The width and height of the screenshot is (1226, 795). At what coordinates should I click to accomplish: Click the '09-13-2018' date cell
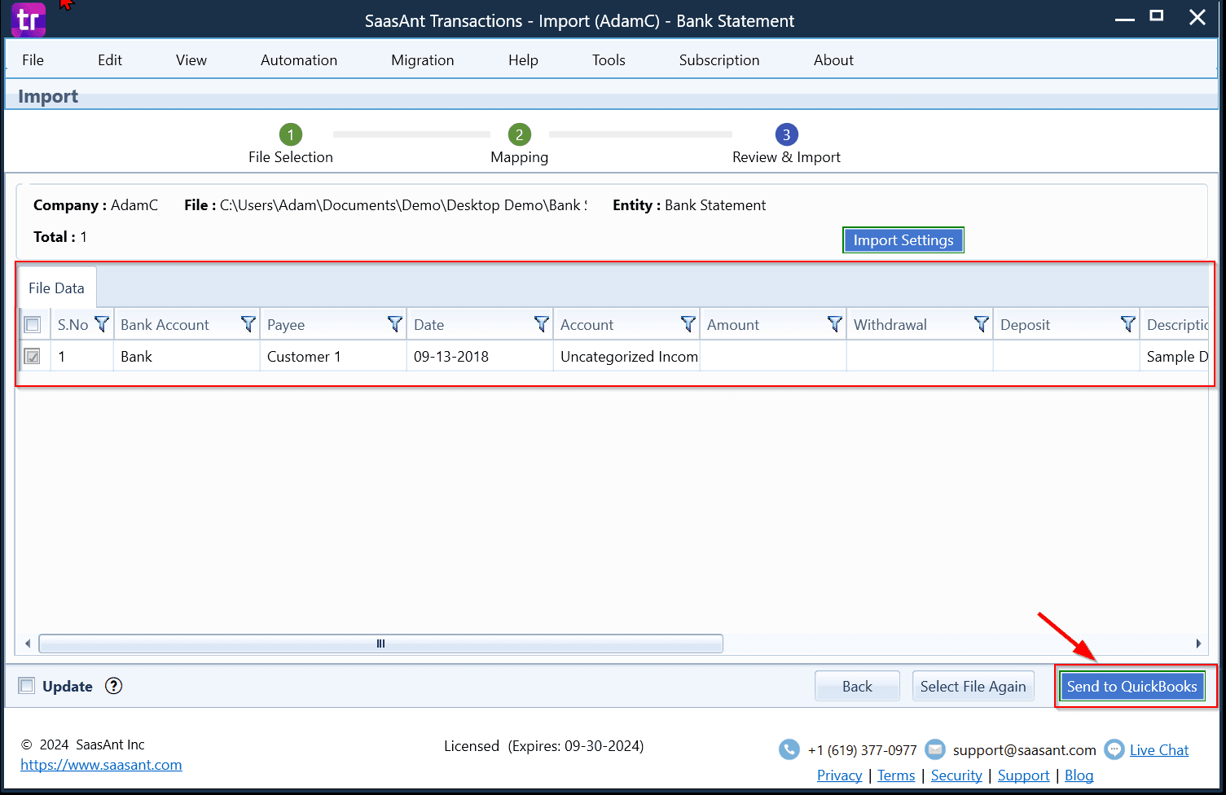(480, 356)
